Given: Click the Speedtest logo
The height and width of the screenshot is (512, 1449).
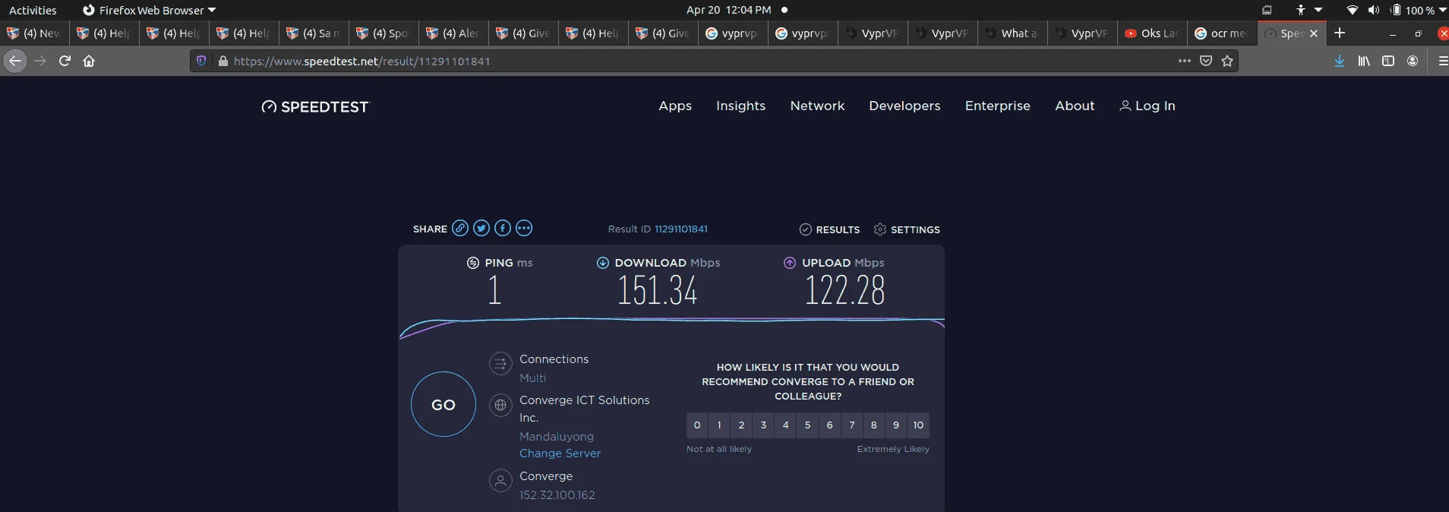Looking at the screenshot, I should point(315,107).
